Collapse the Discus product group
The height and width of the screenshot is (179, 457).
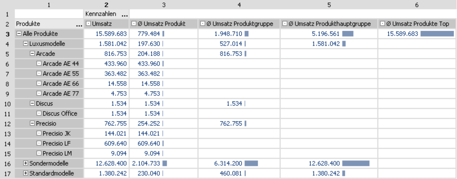click(32, 103)
